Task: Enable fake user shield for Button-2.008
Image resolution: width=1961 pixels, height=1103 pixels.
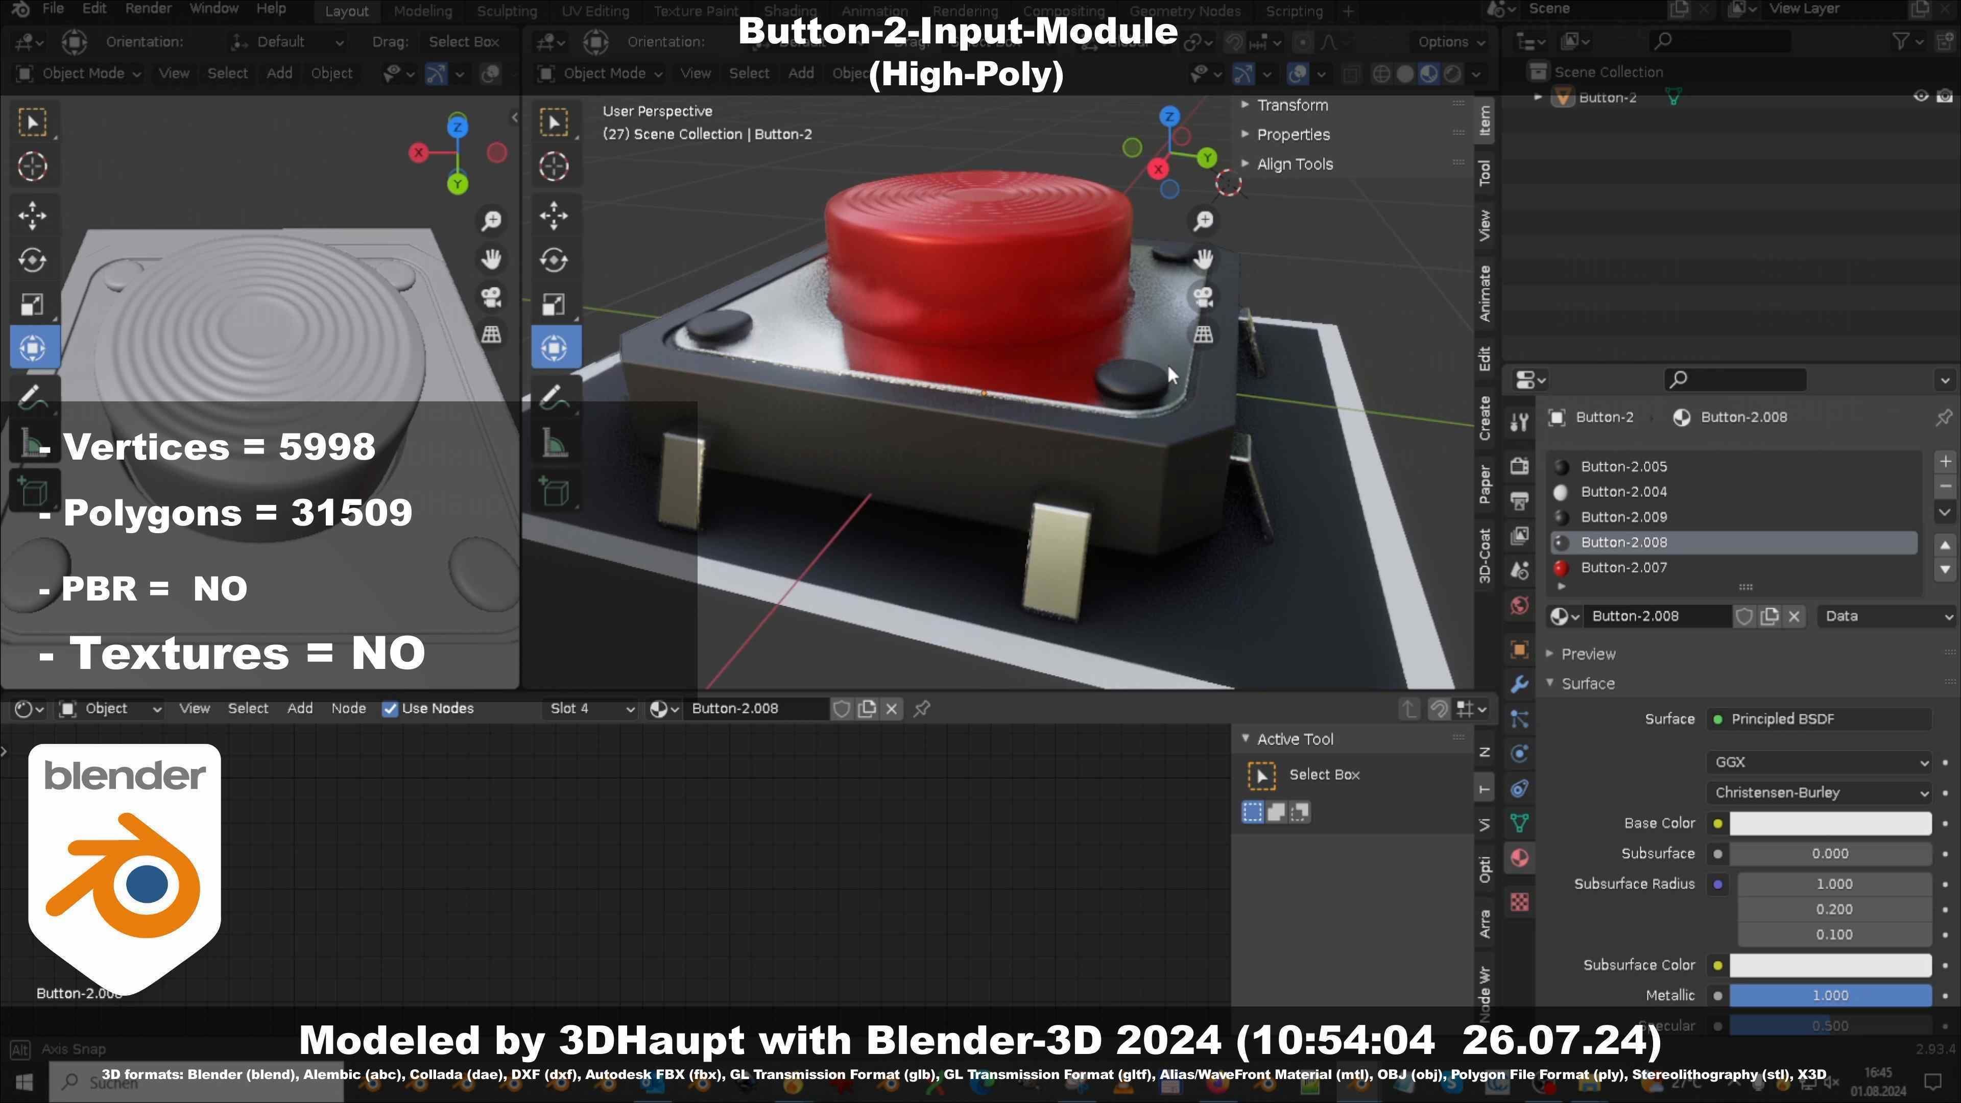Action: pos(1744,616)
